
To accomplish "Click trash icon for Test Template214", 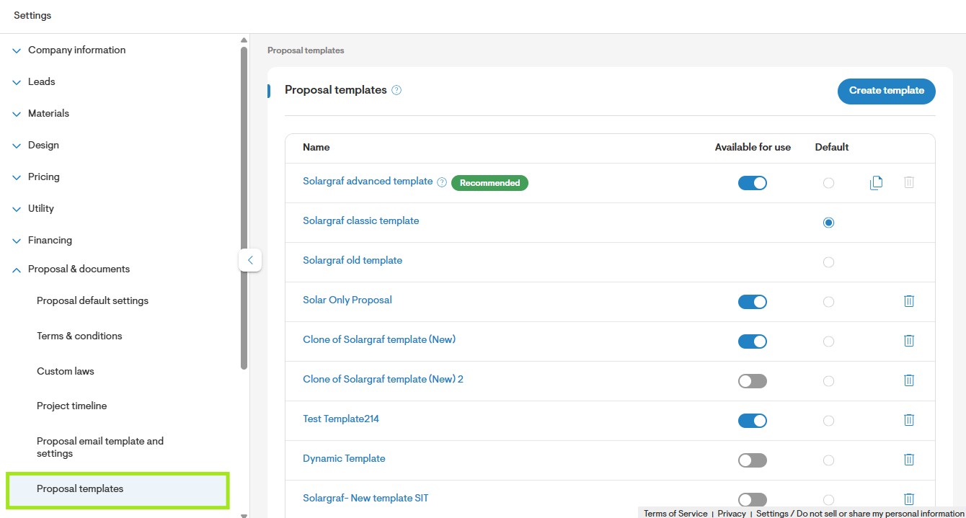I will point(909,420).
